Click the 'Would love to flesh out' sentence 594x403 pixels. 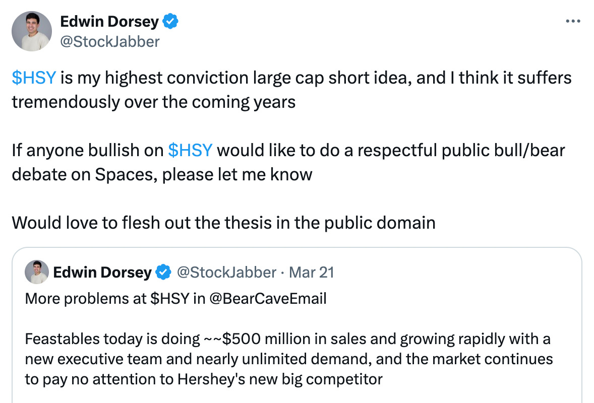[x=222, y=222]
